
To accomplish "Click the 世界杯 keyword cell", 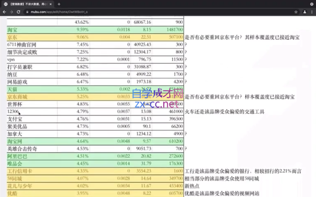I will coord(32,104).
